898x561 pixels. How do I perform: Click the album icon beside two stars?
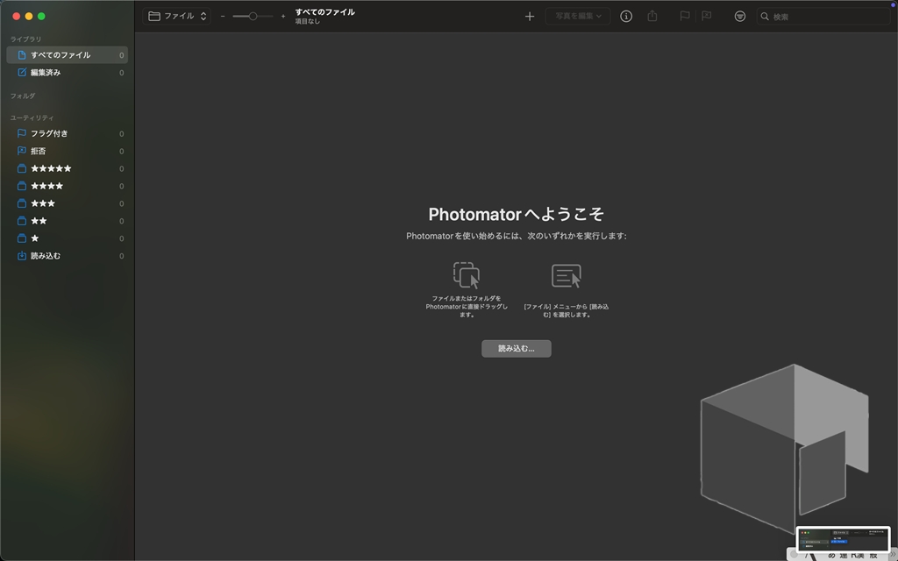[22, 221]
